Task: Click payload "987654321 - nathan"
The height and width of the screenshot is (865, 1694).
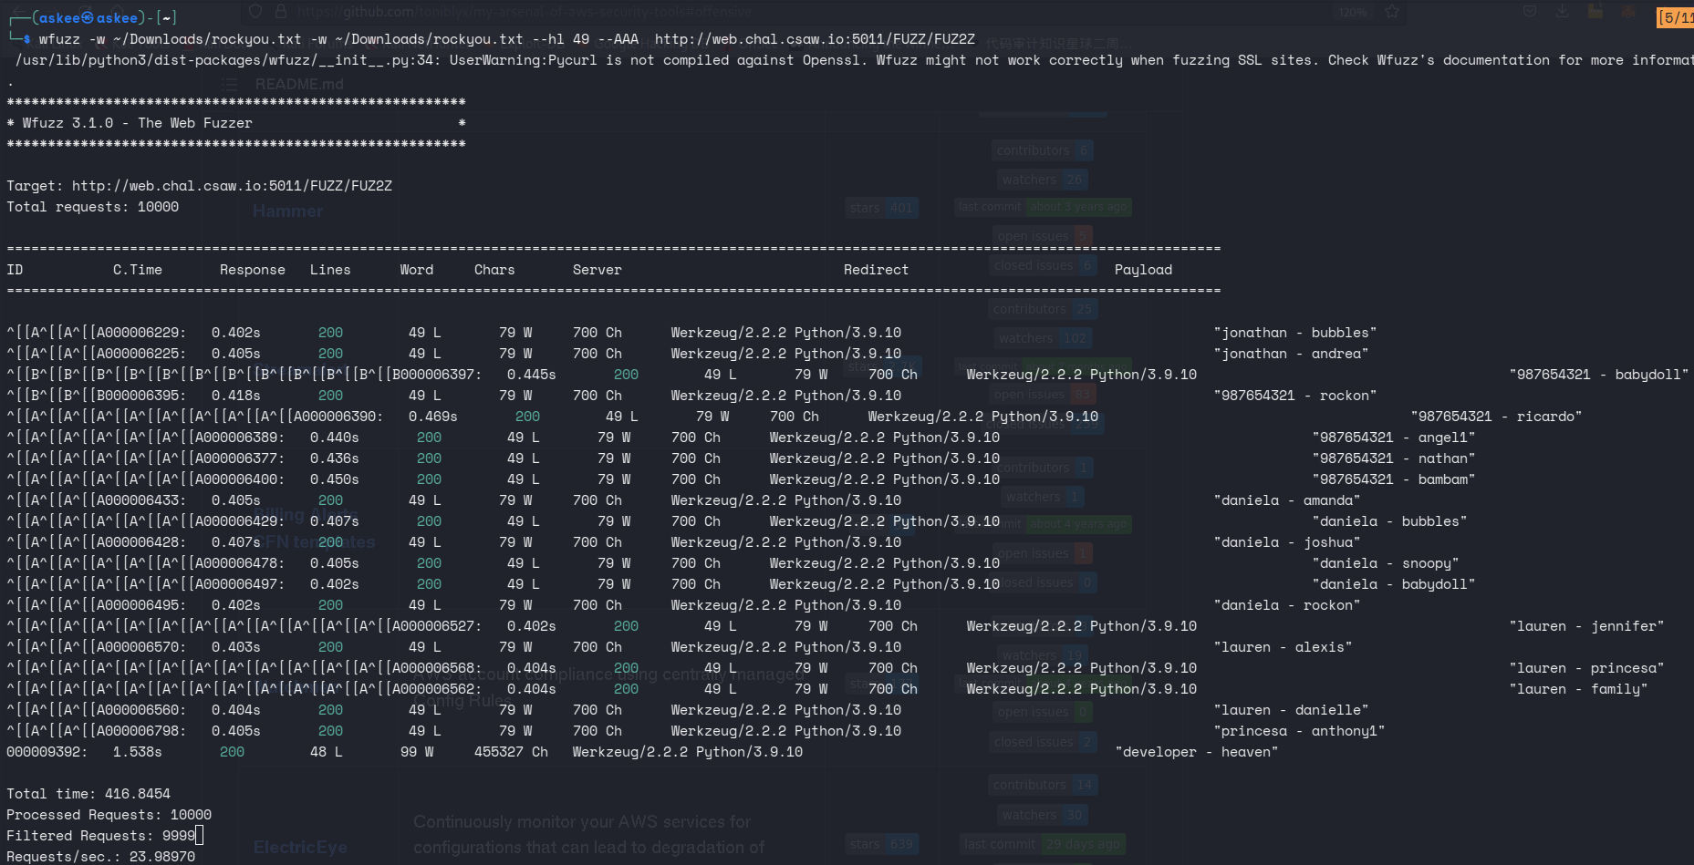Action: pyautogui.click(x=1394, y=458)
